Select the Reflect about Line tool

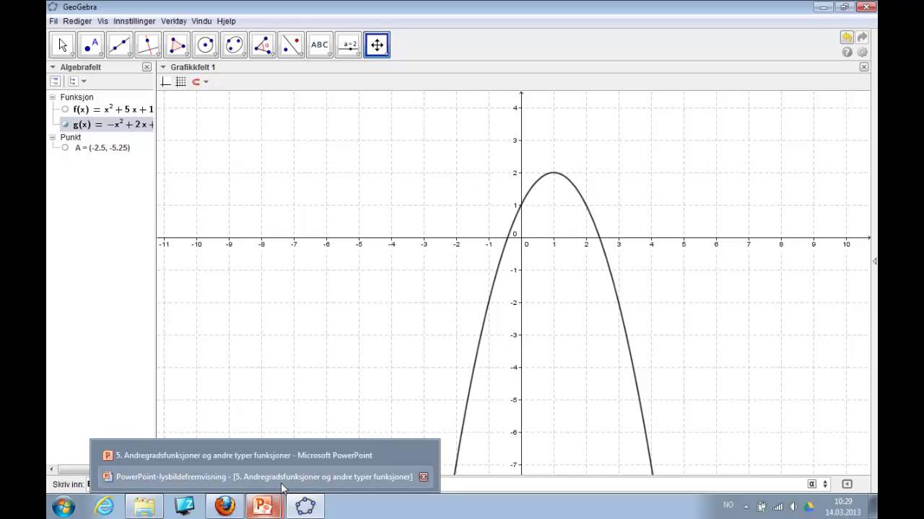[x=291, y=45]
